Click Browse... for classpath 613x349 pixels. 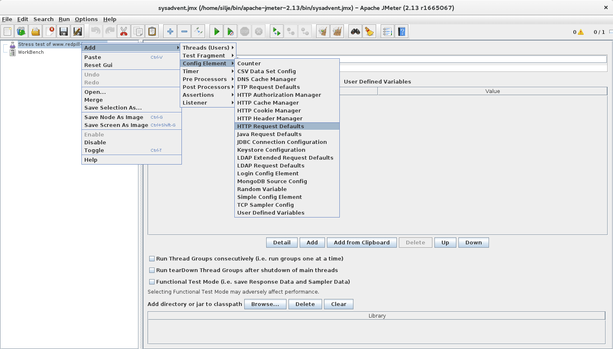tap(265, 304)
